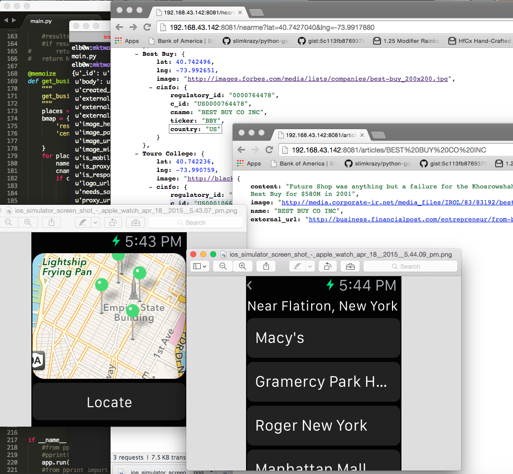Viewport: 513px width, 474px height.
Task: Select the main.py tab in the editor
Action: coord(41,21)
